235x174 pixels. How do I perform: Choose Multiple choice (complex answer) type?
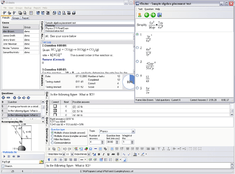(x=53, y=136)
